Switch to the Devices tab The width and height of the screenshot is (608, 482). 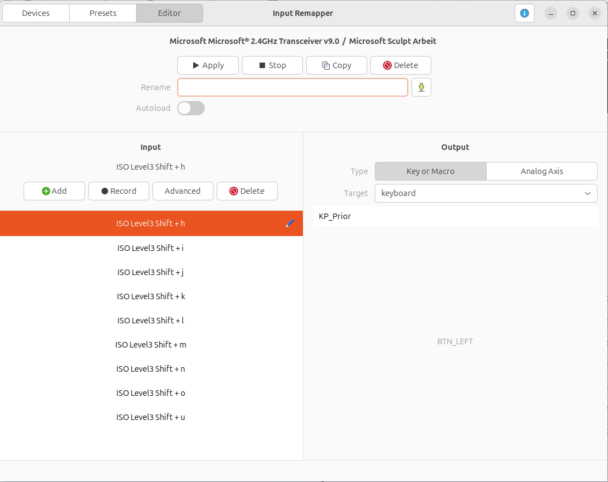36,13
